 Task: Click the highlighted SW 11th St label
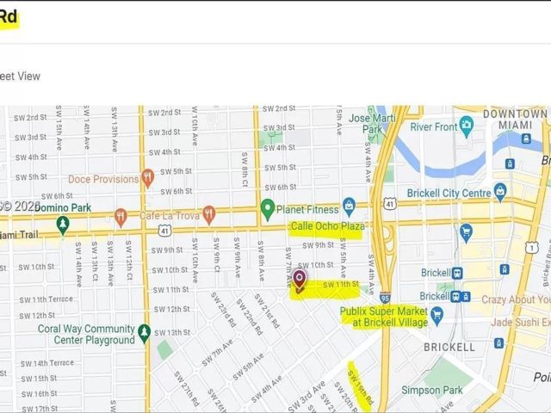click(341, 284)
